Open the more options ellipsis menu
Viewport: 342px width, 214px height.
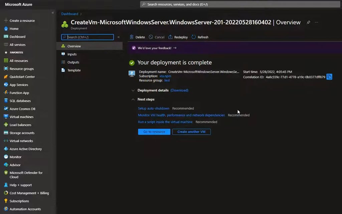(317, 22)
